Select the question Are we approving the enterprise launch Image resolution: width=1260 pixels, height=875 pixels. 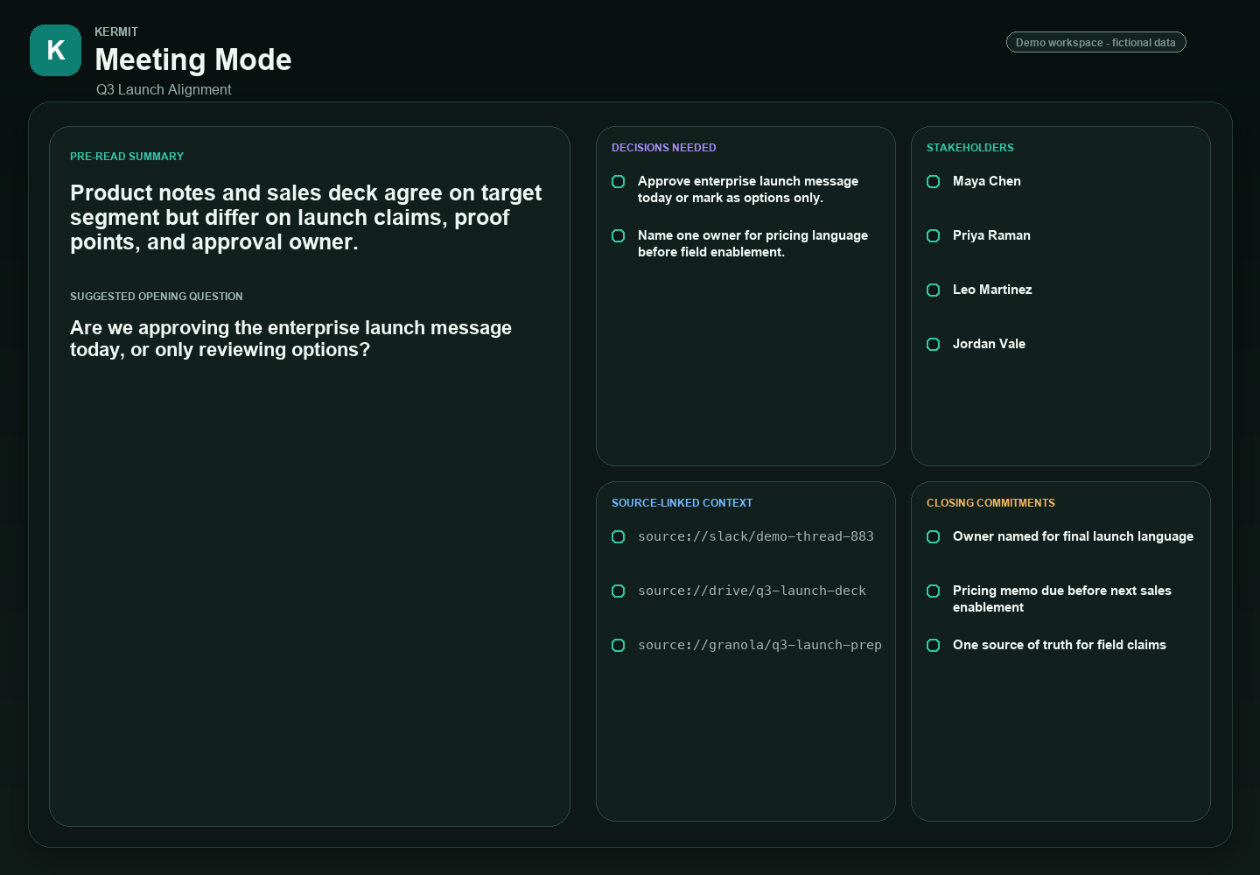[x=290, y=339]
